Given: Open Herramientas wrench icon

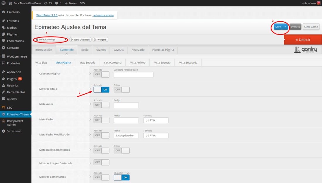Looking at the screenshot, I should coord(4,92).
